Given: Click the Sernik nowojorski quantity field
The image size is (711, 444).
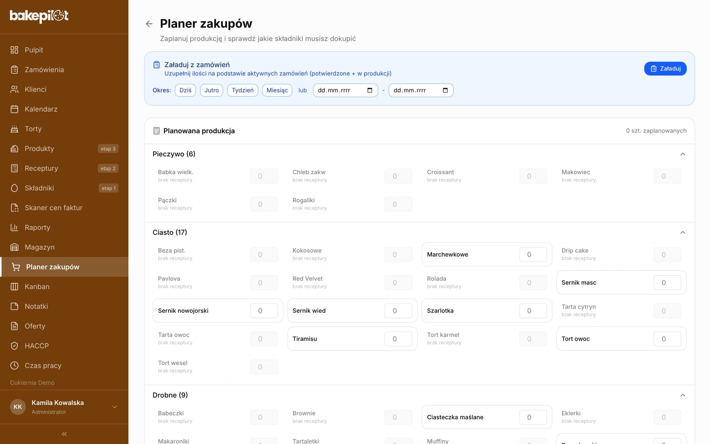Looking at the screenshot, I should (x=264, y=311).
